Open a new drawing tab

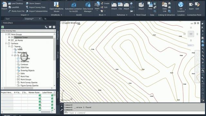coord(45,19)
